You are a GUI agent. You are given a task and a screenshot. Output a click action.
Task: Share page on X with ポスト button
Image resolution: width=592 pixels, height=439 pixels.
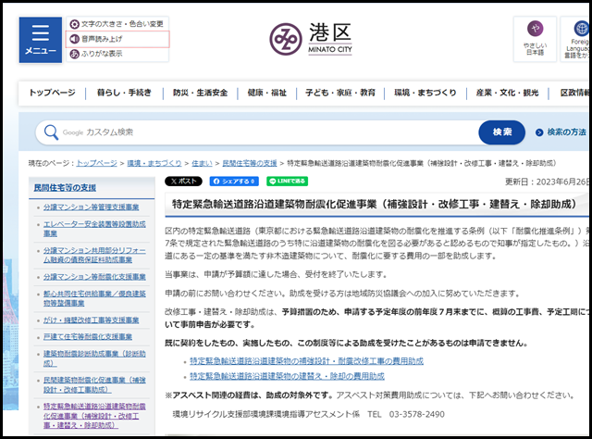[x=184, y=182]
